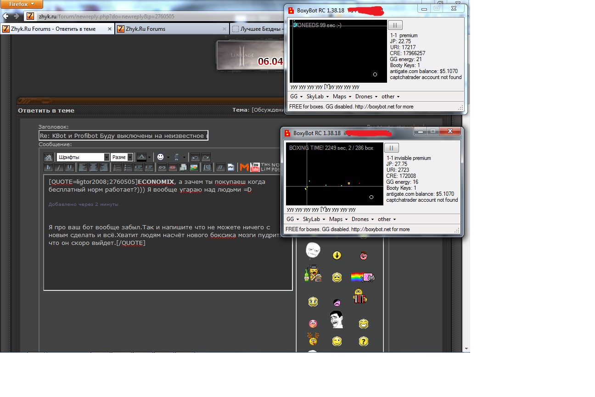Switch to the 'Zhyk.Ru Forums' second tab
The width and height of the screenshot is (595, 397).
pos(171,28)
